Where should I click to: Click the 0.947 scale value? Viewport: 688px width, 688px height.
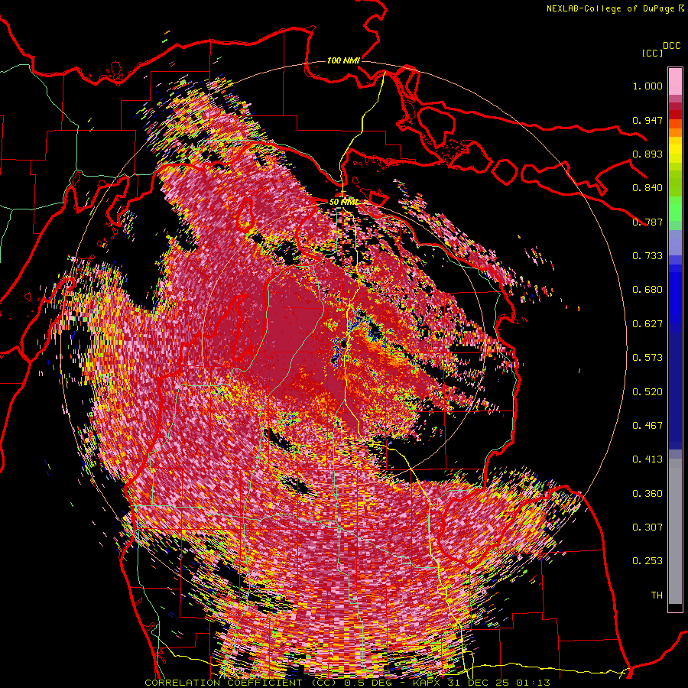pos(647,120)
